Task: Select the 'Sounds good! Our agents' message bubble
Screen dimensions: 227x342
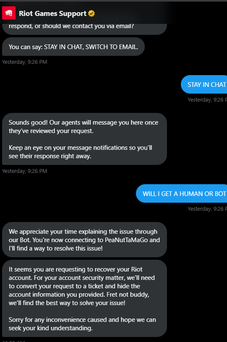Action: (x=84, y=139)
